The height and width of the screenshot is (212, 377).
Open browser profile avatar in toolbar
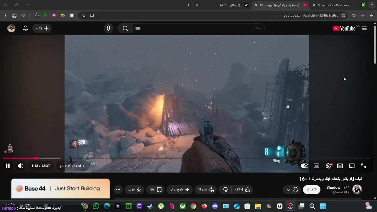14,15
